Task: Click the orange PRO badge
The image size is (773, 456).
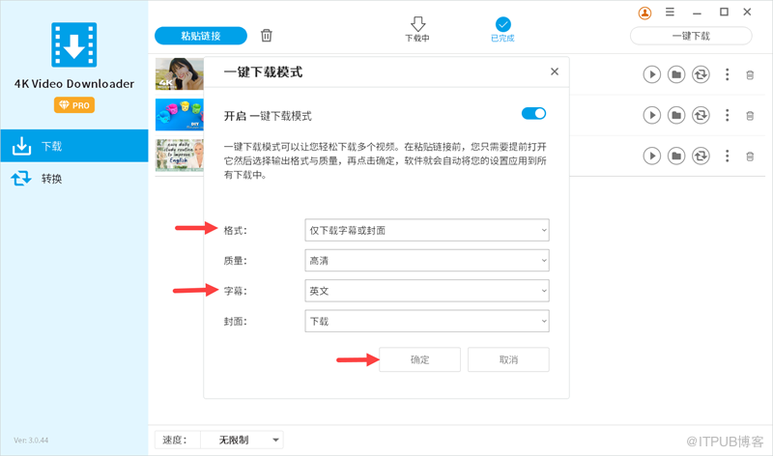Action: (x=74, y=105)
